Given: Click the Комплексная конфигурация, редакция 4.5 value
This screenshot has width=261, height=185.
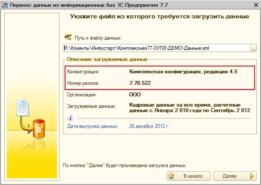Looking at the screenshot, I should click(183, 72).
